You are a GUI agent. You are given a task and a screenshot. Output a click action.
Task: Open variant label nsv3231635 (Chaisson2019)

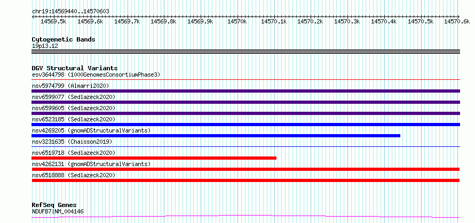(72, 142)
